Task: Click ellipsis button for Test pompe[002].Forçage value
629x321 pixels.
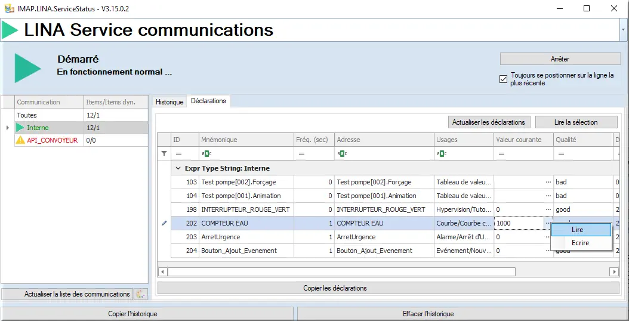Action: point(548,182)
